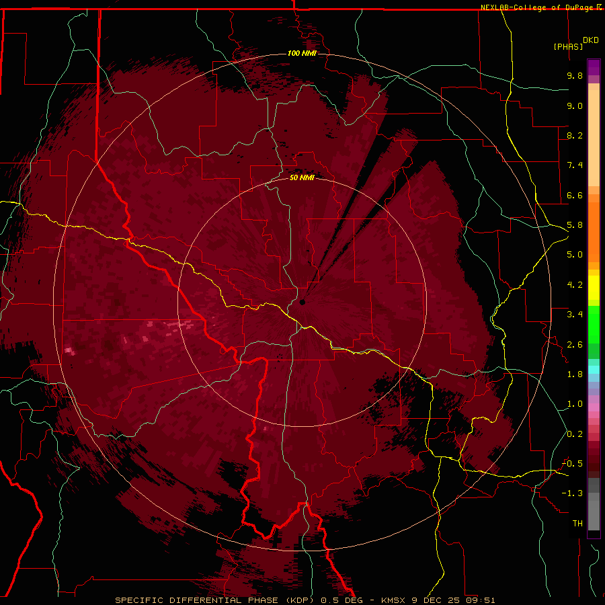The height and width of the screenshot is (605, 605).
Task: Click the 5.0 scale value
Action: click(x=575, y=255)
